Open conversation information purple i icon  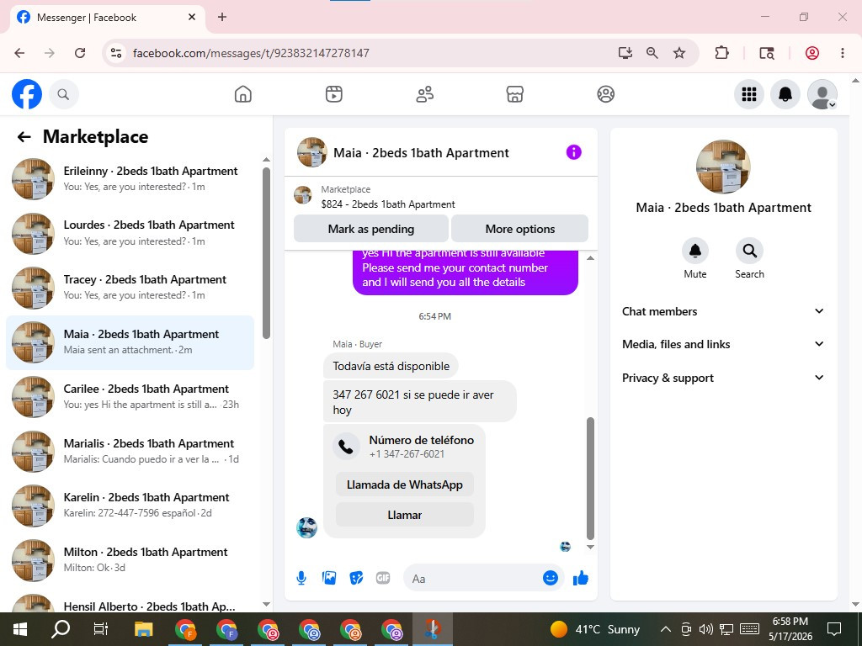coord(573,152)
